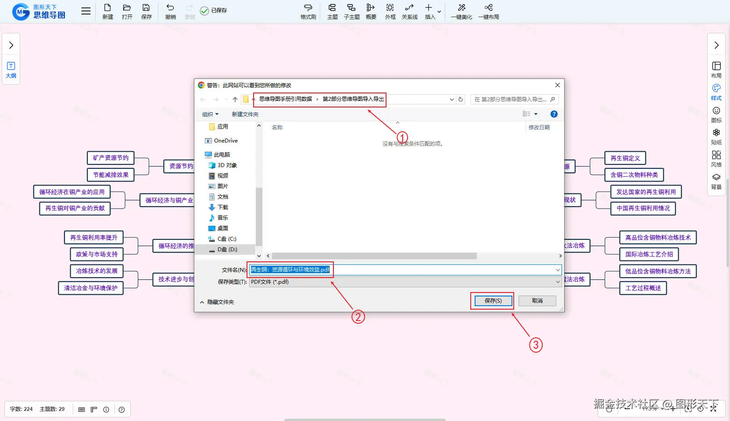The image size is (730, 421).
Task: Draw a relationship line with 关系线
Action: (409, 12)
